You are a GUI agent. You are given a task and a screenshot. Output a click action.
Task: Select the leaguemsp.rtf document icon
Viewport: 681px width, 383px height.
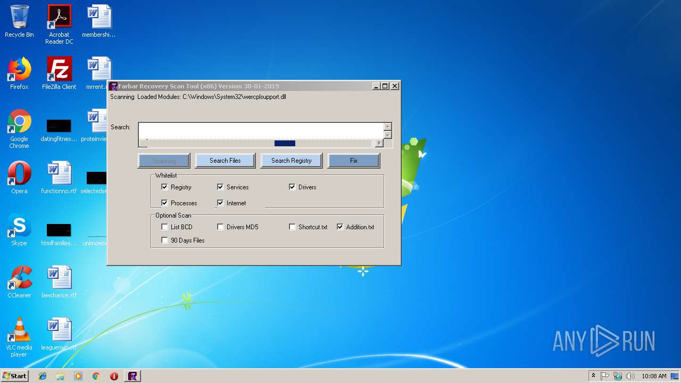click(59, 334)
